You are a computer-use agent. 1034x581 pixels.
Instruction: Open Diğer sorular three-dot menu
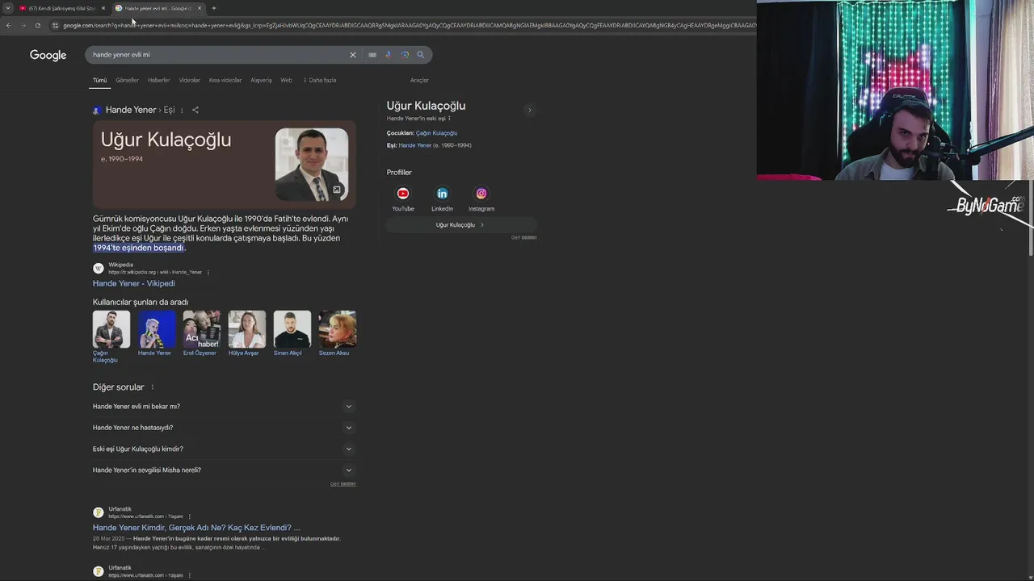[152, 387]
